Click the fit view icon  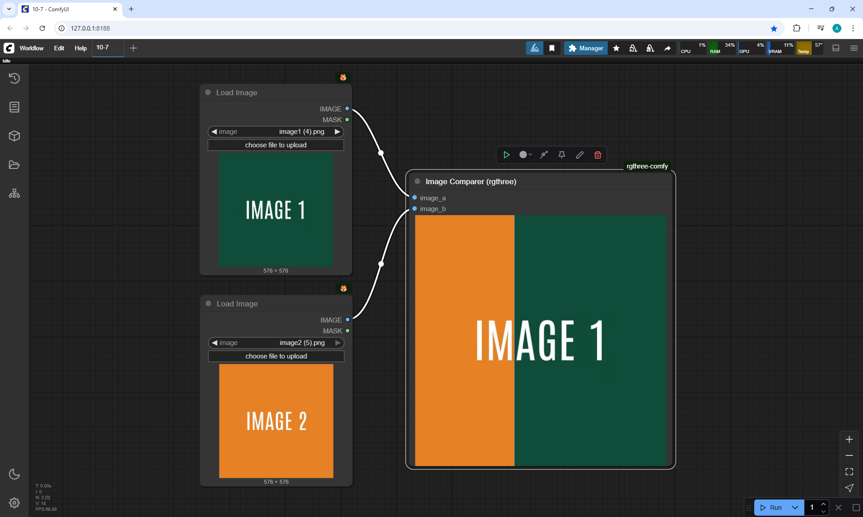click(849, 472)
